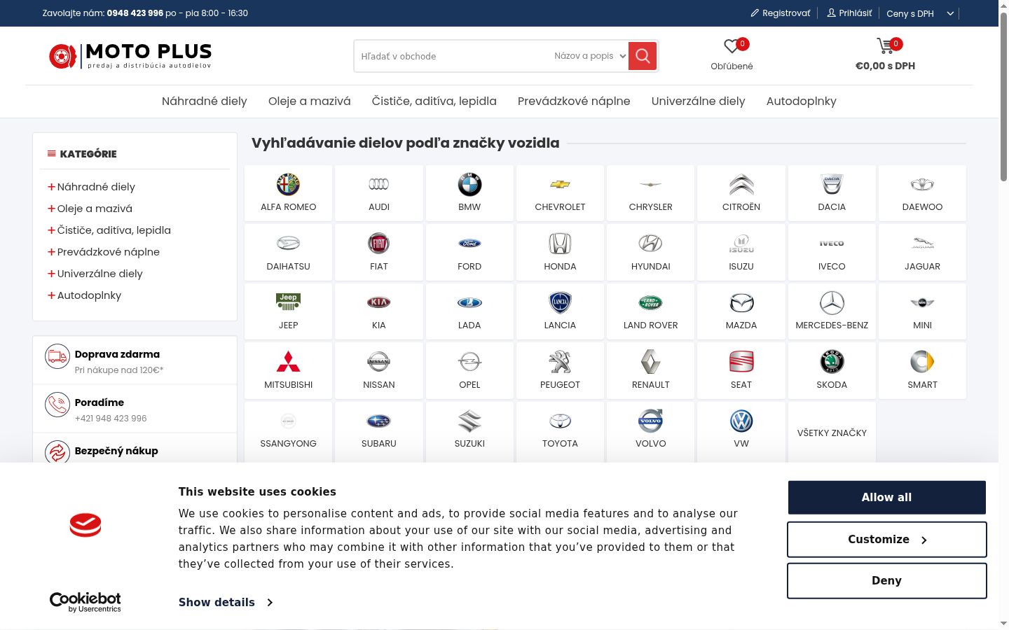Select the Peugeot brand logo
The image size is (1009, 630).
(560, 362)
